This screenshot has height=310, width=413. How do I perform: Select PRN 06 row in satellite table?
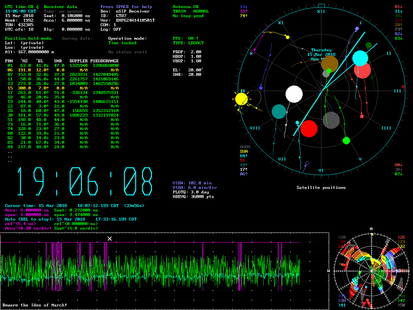[61, 70]
